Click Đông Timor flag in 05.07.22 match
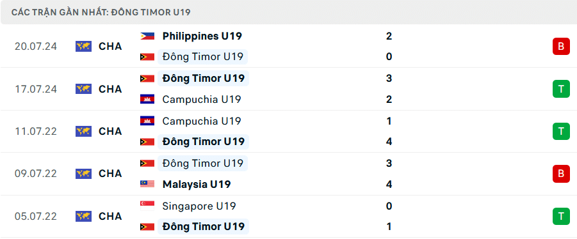This screenshot has width=577, height=239. pyautogui.click(x=147, y=226)
